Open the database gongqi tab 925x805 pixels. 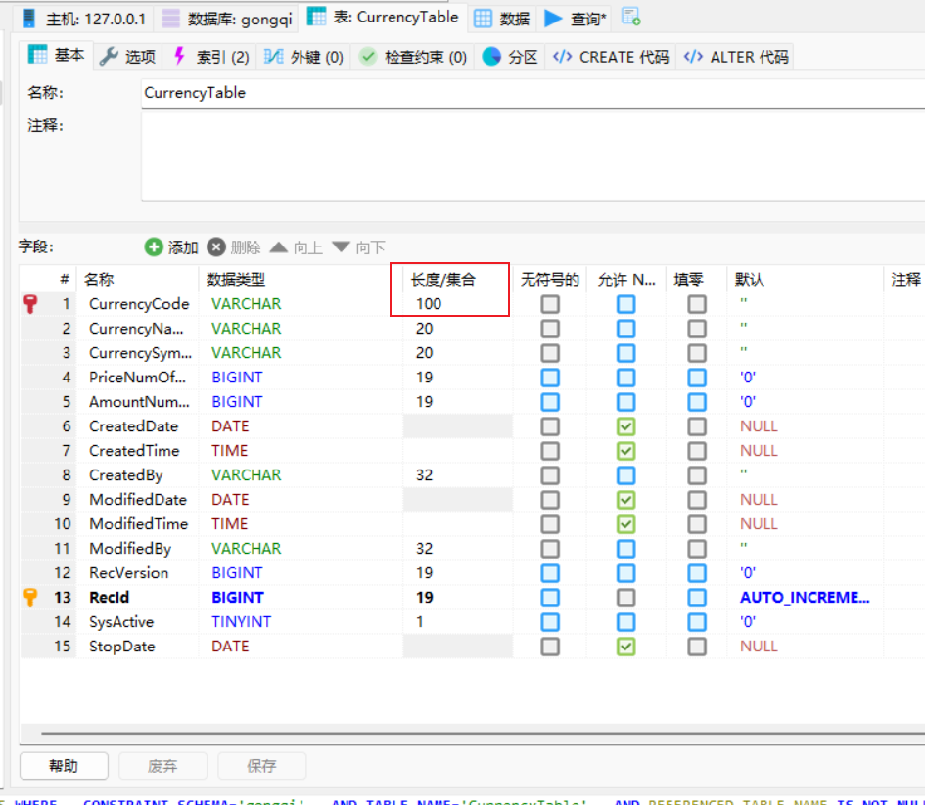[x=228, y=19]
